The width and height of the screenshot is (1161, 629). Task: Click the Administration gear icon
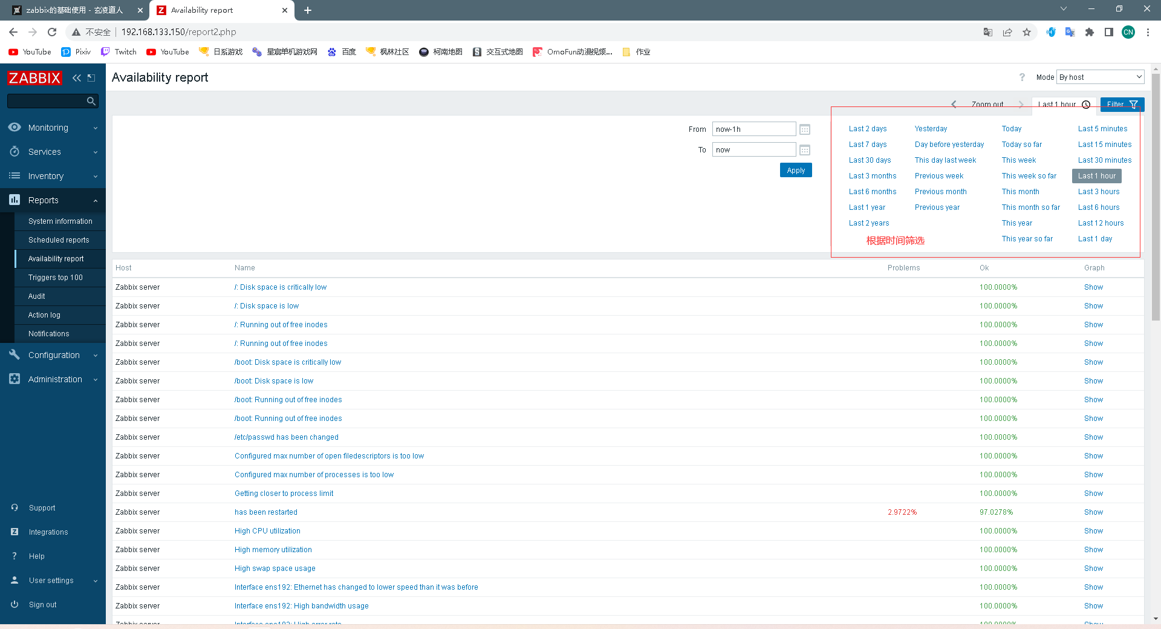coord(15,379)
